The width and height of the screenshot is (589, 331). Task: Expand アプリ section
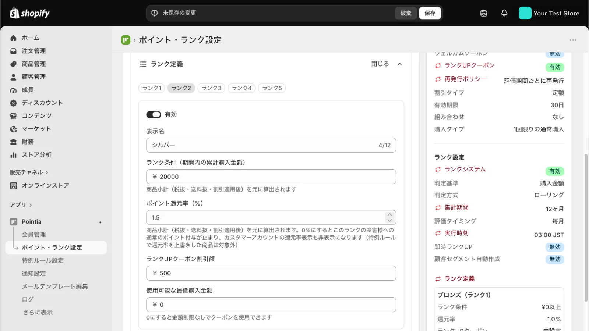[x=21, y=205]
